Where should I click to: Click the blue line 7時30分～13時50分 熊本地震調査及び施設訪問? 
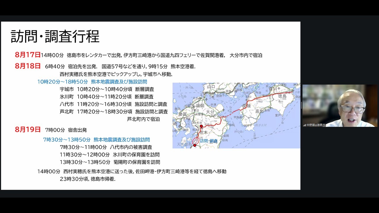click(97, 140)
